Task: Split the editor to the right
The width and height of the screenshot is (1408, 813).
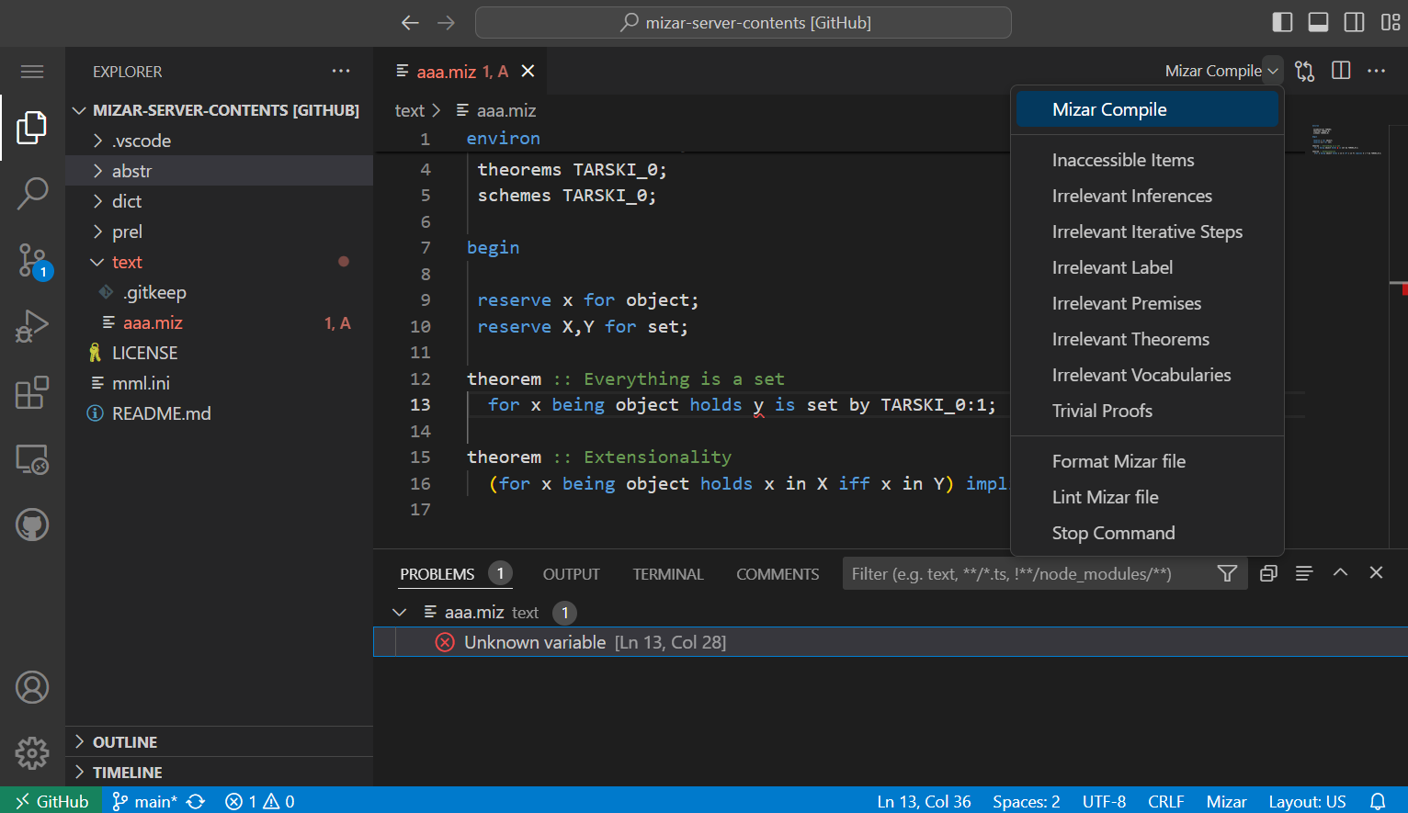Action: 1341,71
